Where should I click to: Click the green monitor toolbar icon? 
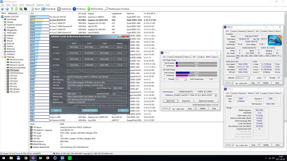click(25, 9)
